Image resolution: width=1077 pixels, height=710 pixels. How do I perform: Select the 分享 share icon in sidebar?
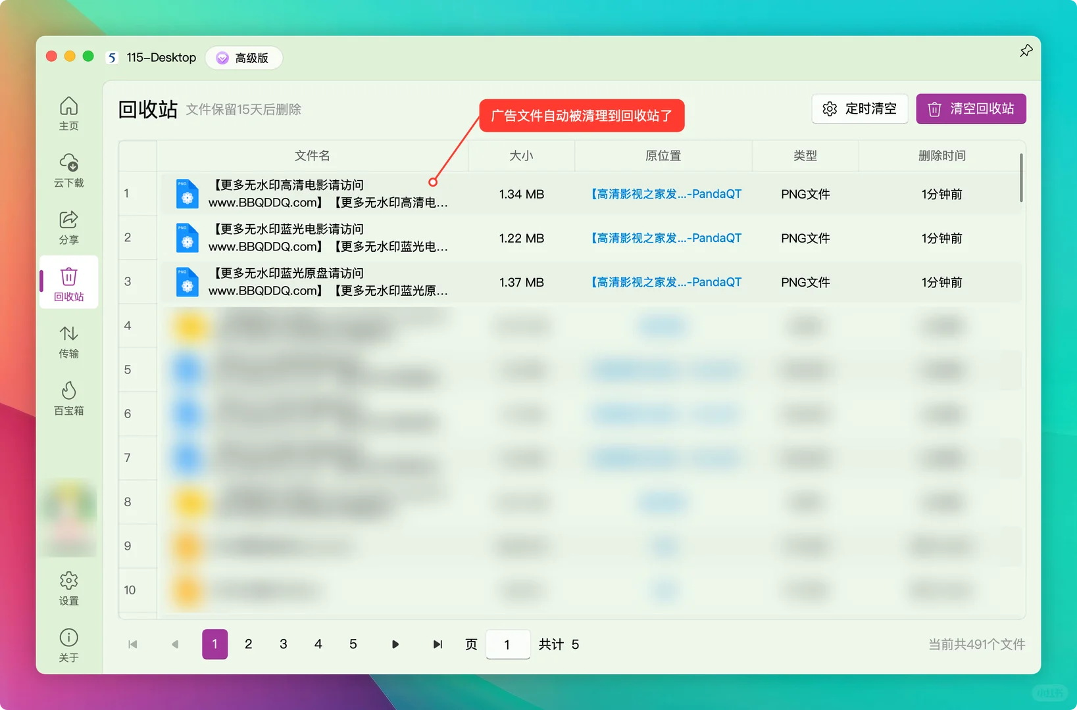pos(68,227)
